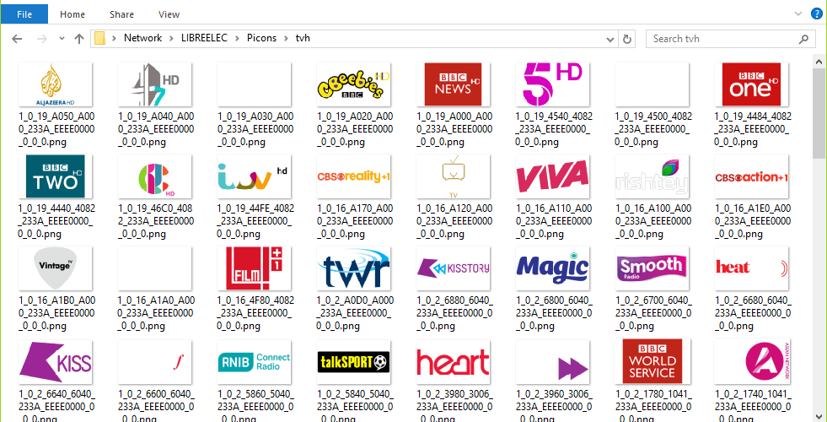Select the Channel 4 Seven HD picon
Image resolution: width=827 pixels, height=422 pixels.
(155, 84)
